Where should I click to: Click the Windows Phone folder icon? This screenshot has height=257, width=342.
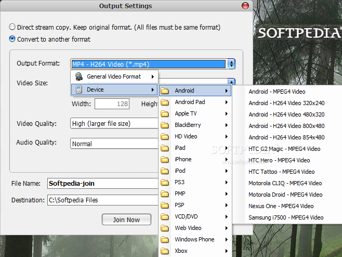(165, 239)
